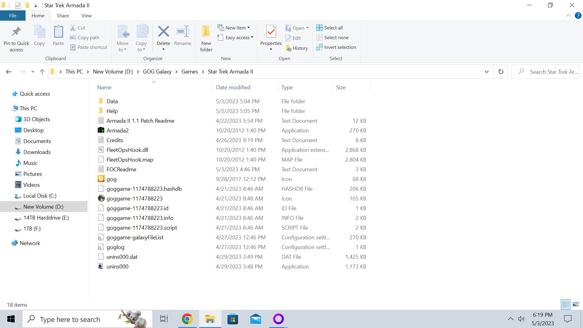This screenshot has width=583, height=328.
Task: Sort by Type column header
Action: (306, 87)
